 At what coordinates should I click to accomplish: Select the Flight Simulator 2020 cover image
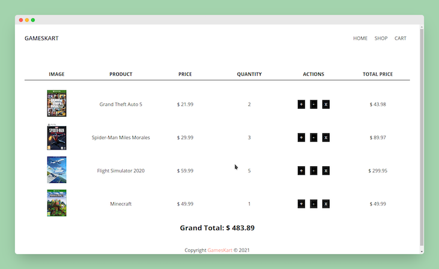(x=57, y=170)
